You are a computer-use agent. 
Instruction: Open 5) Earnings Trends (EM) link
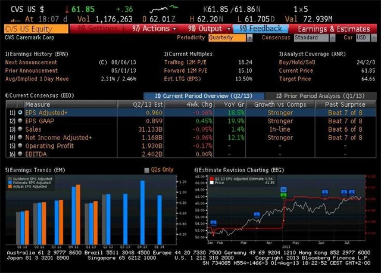35,170
